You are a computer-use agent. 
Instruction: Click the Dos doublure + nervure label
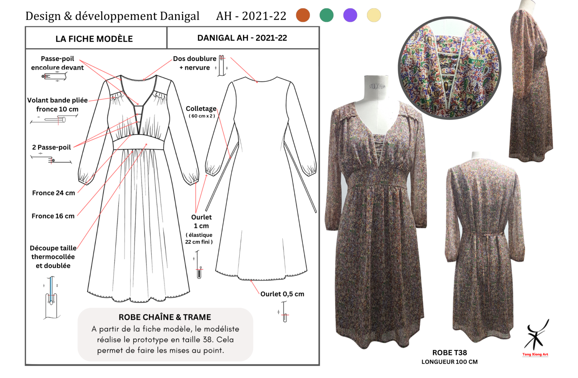194,63
